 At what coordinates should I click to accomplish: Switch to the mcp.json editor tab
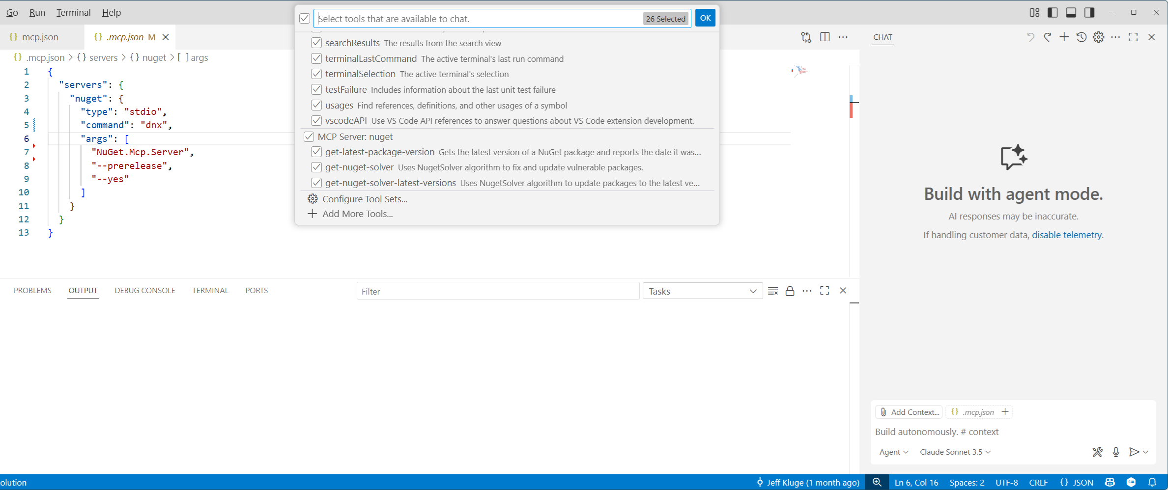coord(40,37)
